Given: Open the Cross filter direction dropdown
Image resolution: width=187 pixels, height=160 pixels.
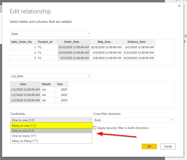Looking at the screenshot, I should pos(134,120).
